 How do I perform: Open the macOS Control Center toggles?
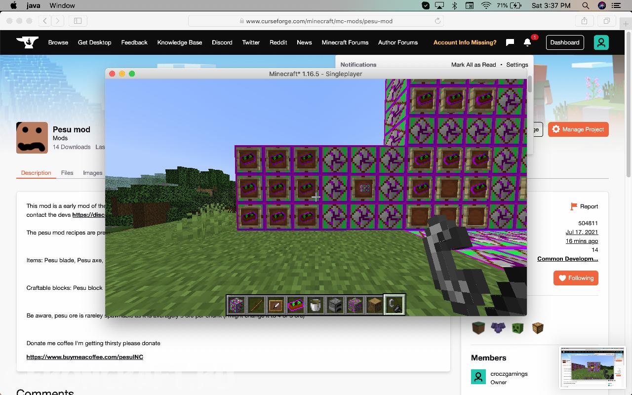tap(617, 5)
